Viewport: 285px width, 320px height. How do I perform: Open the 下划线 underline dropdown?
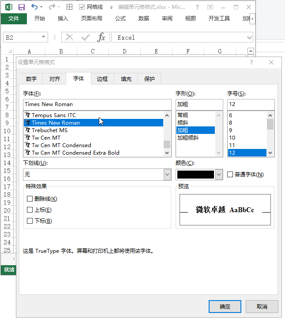click(x=167, y=175)
